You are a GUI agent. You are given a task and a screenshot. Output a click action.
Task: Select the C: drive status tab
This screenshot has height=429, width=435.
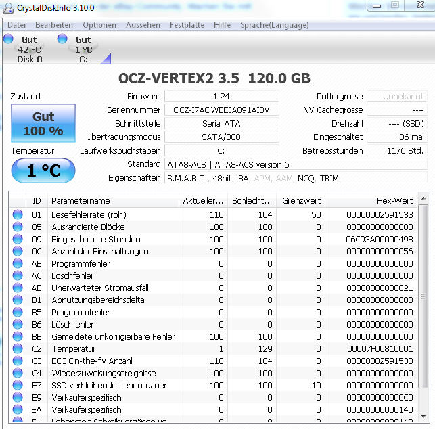(x=83, y=49)
